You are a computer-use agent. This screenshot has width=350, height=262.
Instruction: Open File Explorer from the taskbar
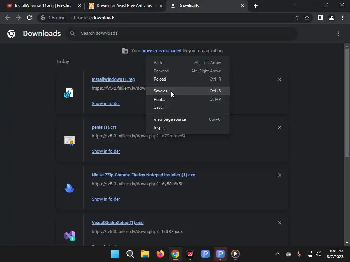point(145,254)
